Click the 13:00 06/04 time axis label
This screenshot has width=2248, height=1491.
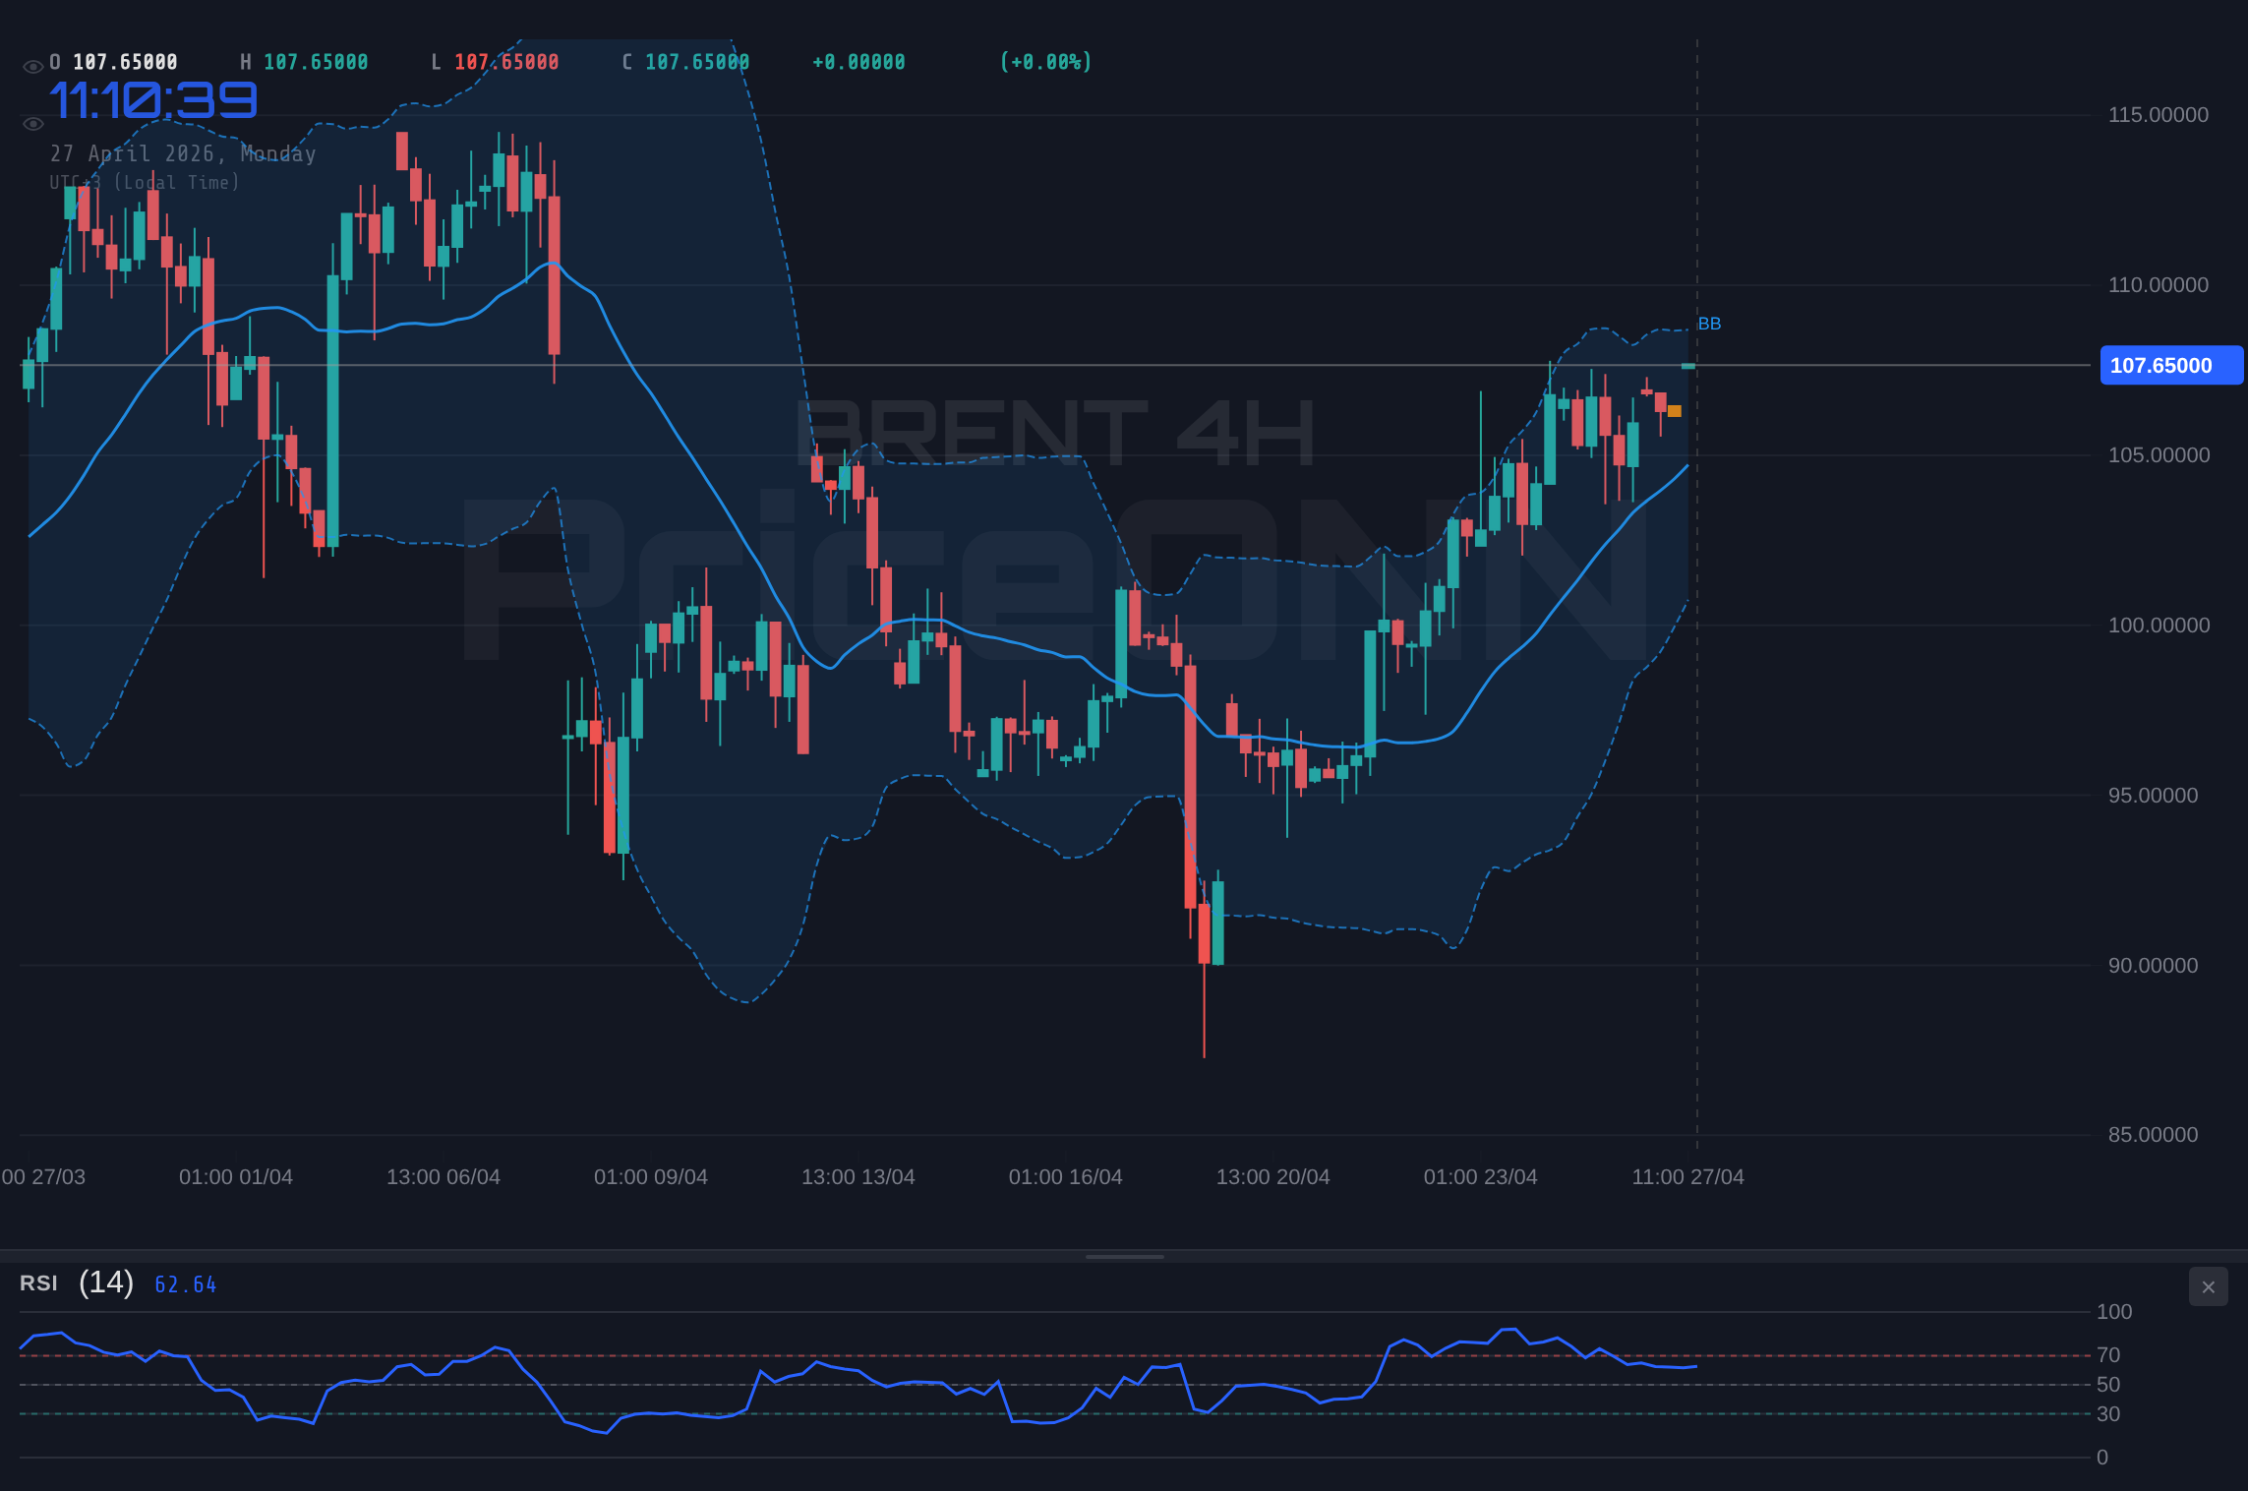click(444, 1177)
